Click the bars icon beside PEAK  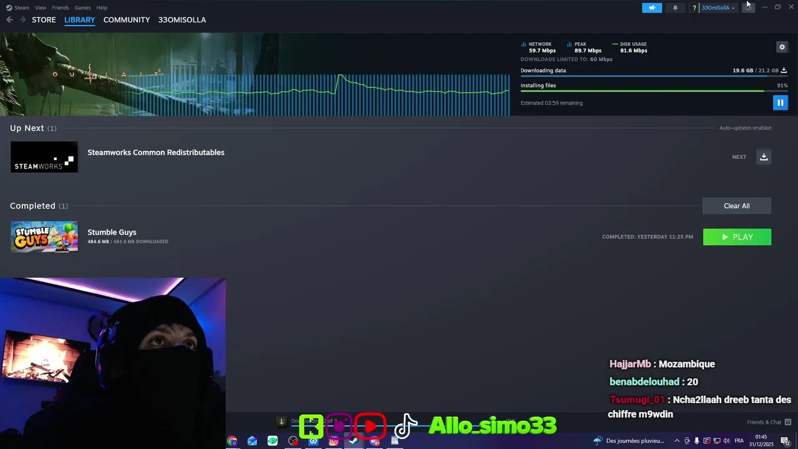pos(569,45)
